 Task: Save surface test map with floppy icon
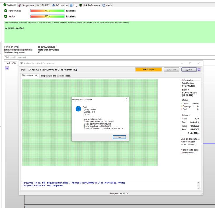(x=199, y=70)
